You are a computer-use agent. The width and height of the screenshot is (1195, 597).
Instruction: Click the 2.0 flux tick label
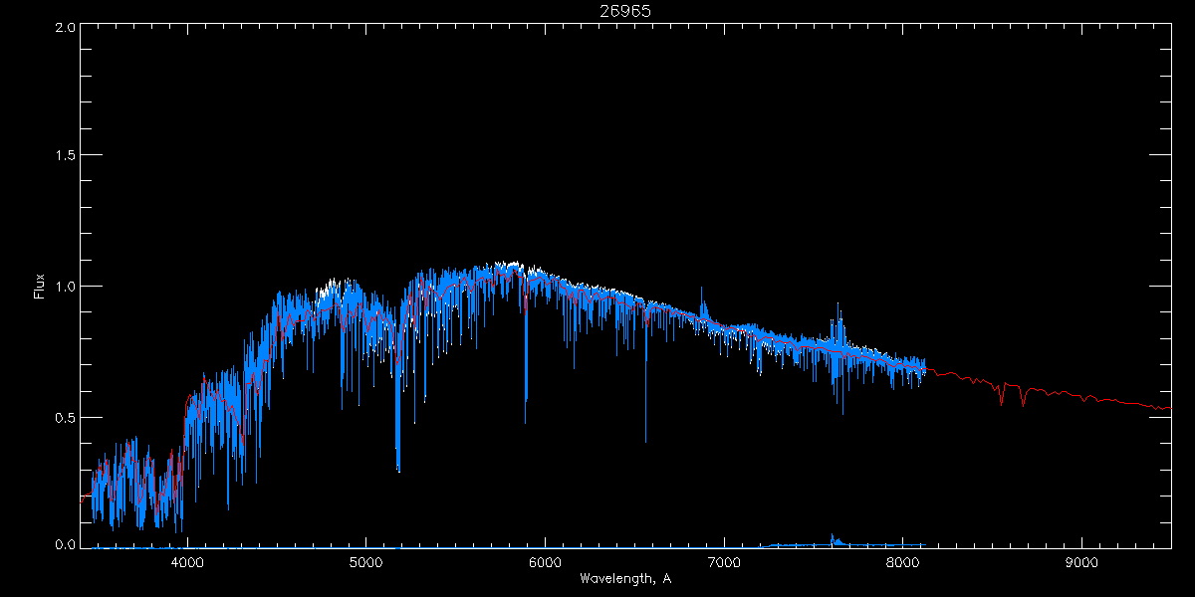66,27
